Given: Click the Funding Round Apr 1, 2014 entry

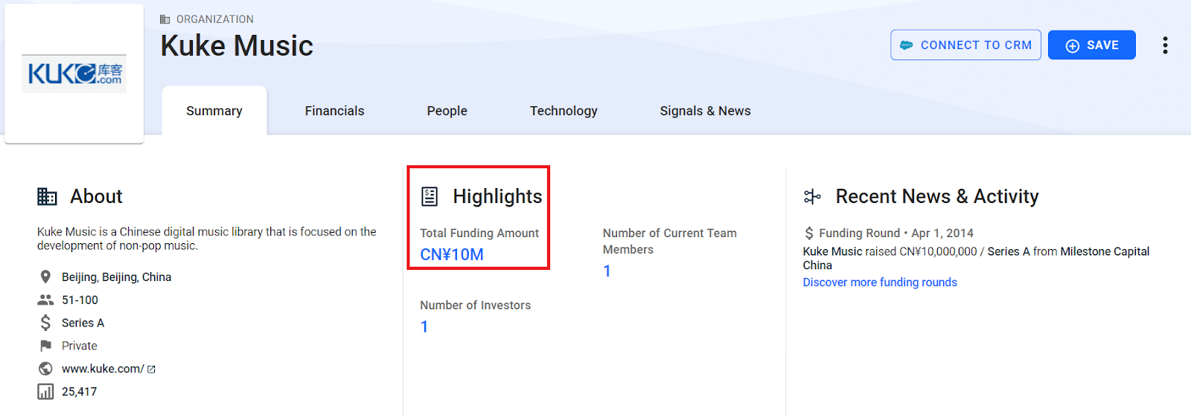Looking at the screenshot, I should pos(896,233).
